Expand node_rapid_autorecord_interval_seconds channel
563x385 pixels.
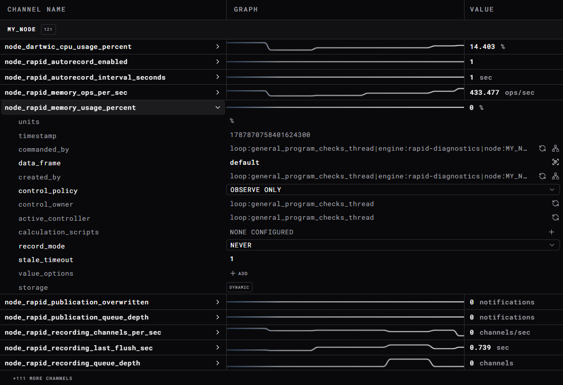218,77
